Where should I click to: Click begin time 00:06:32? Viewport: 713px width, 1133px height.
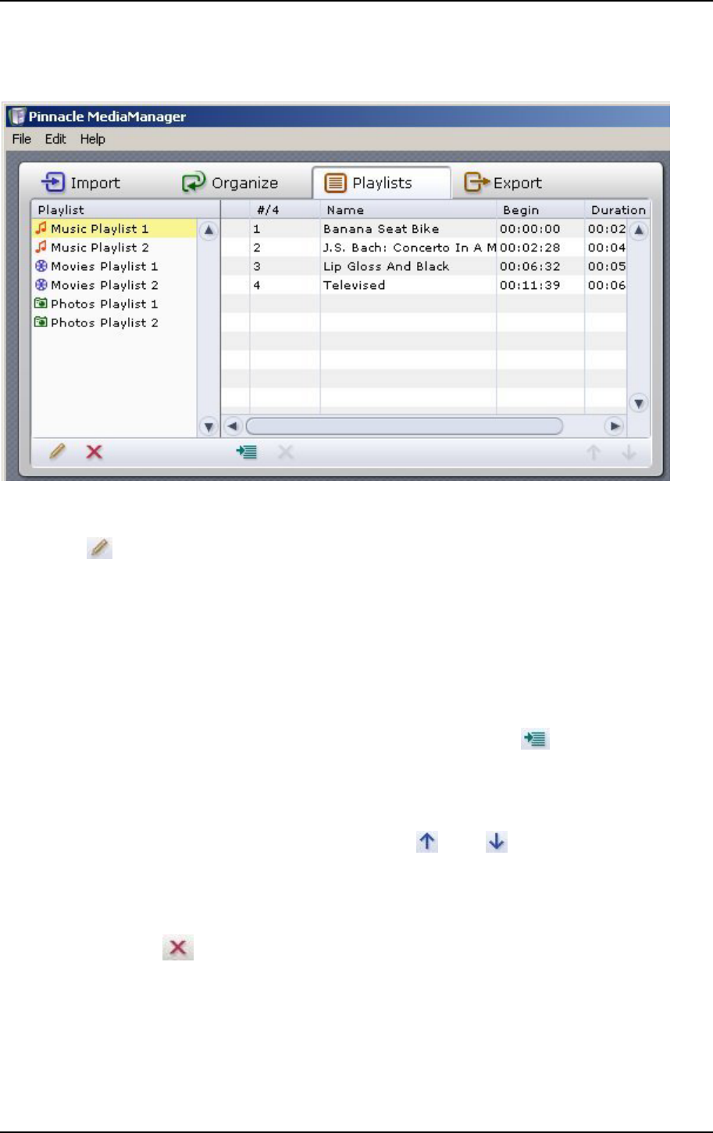point(530,266)
